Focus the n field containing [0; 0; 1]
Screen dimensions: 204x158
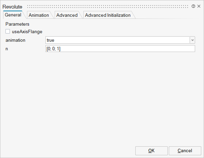coord(120,49)
